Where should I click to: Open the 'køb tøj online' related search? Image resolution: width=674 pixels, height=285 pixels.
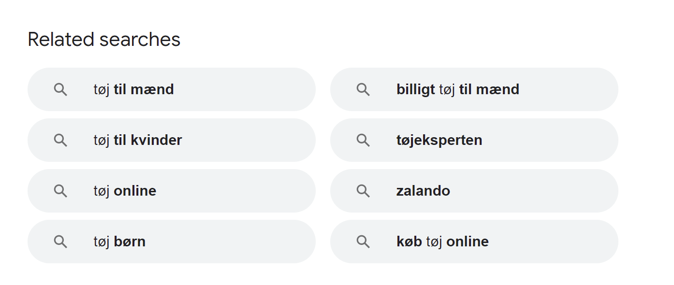[x=442, y=242]
